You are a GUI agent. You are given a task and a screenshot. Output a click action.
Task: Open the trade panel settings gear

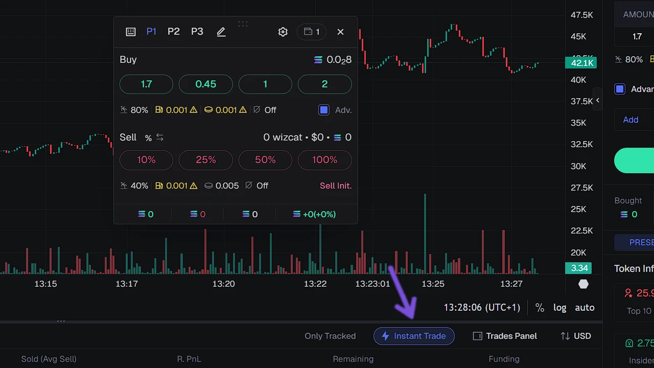[x=283, y=32]
